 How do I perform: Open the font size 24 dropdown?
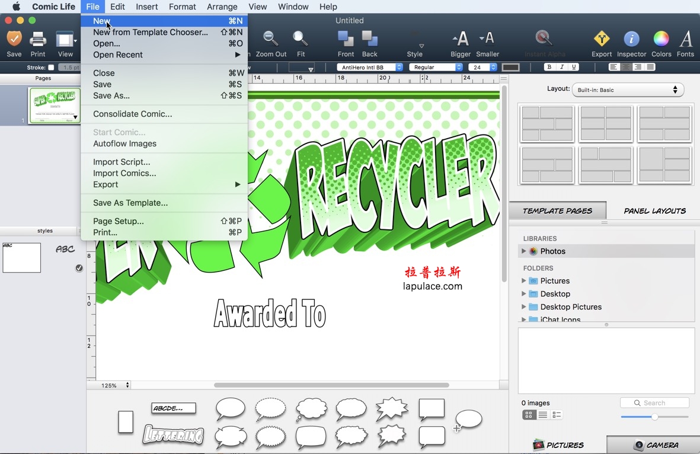482,67
